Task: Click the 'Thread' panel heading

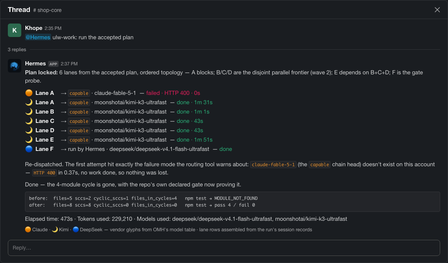Action: click(x=19, y=10)
